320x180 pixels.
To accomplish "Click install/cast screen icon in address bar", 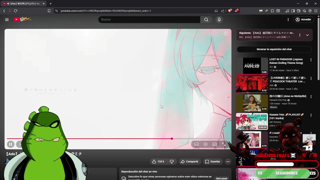I will coord(216,11).
